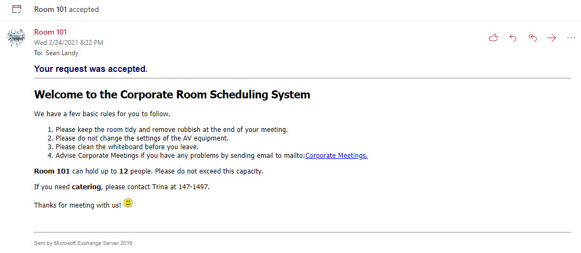Click 'Your request was accepted' status text

pyautogui.click(x=90, y=69)
